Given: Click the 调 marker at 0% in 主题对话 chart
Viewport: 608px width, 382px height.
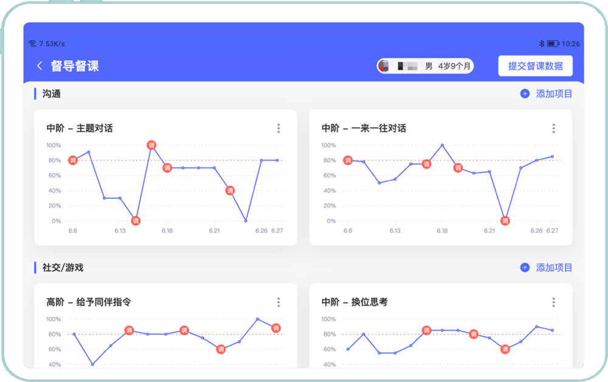Looking at the screenshot, I should [x=136, y=221].
